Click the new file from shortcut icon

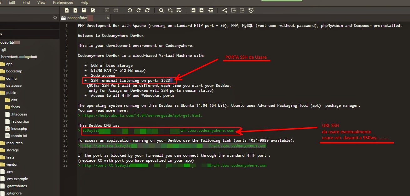[75, 10]
